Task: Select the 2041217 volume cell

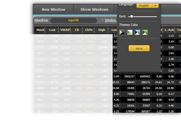Action: point(128,77)
